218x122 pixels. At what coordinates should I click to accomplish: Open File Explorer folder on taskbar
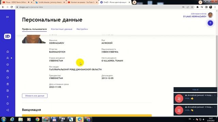(x=20, y=119)
